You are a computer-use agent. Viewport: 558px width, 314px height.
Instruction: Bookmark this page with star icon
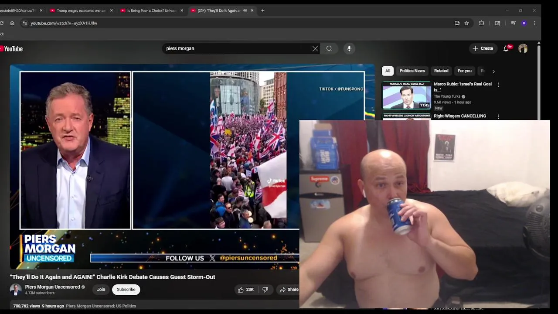pyautogui.click(x=466, y=23)
